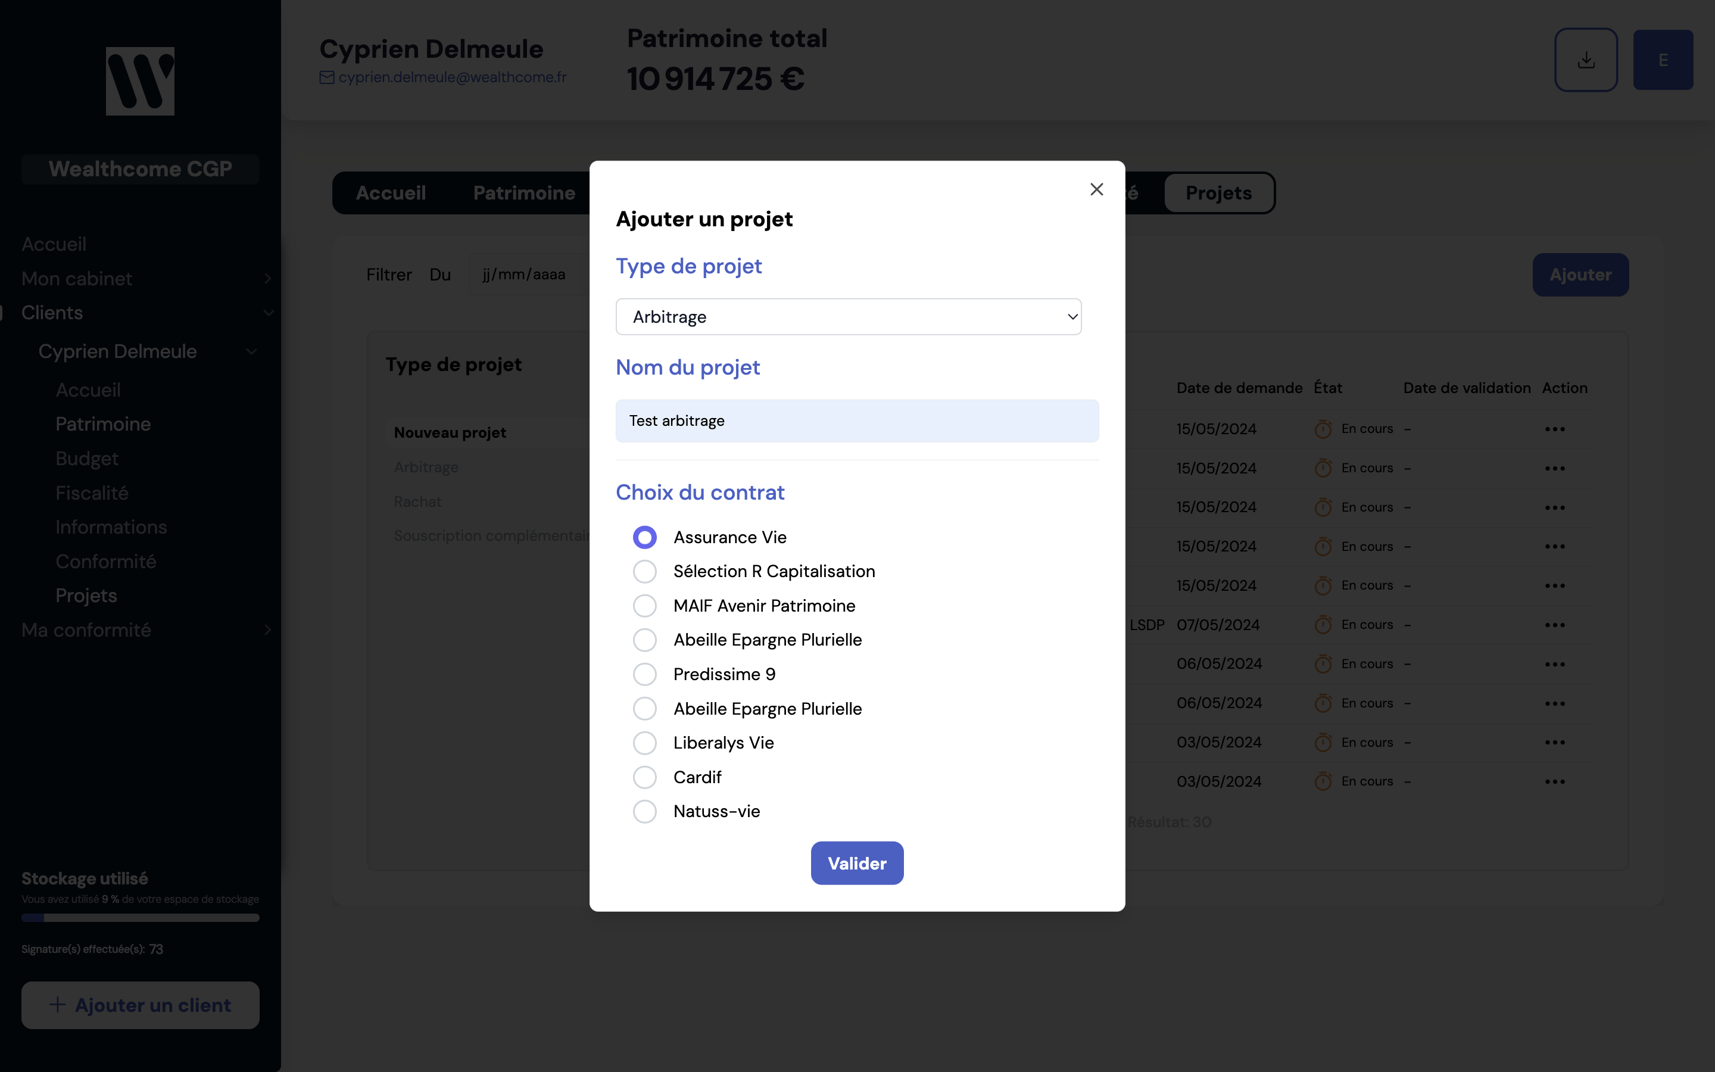Click the Patrimoine total amount 10 914 725 €

click(716, 79)
